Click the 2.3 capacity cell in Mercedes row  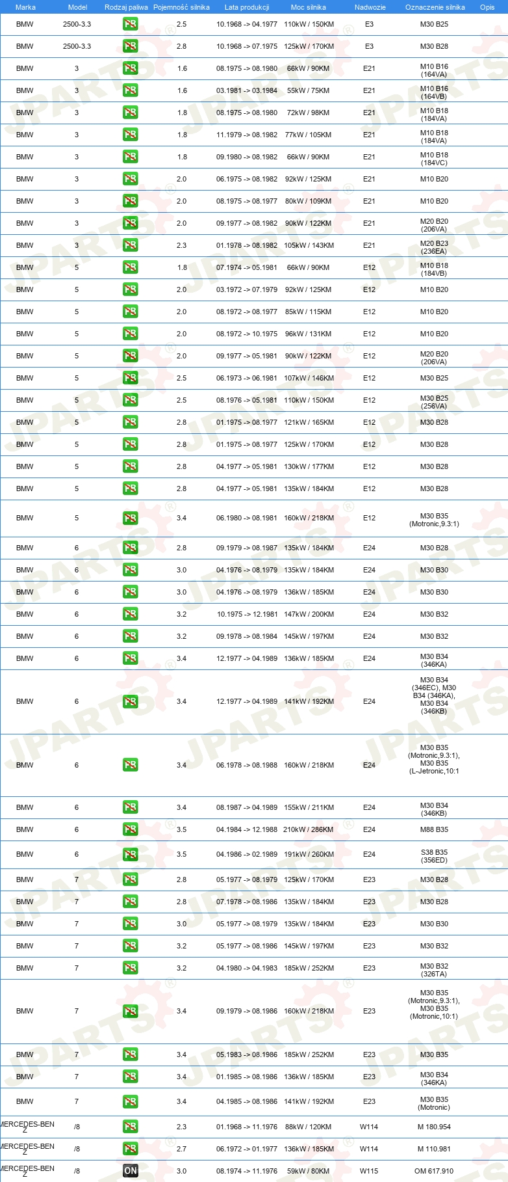tap(181, 1127)
